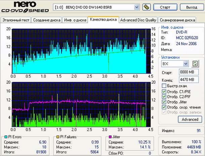
Task: Open the Advanced settings button
Action: [x=190, y=119]
